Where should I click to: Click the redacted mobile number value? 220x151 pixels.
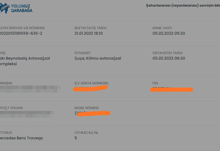pyautogui.click(x=93, y=113)
